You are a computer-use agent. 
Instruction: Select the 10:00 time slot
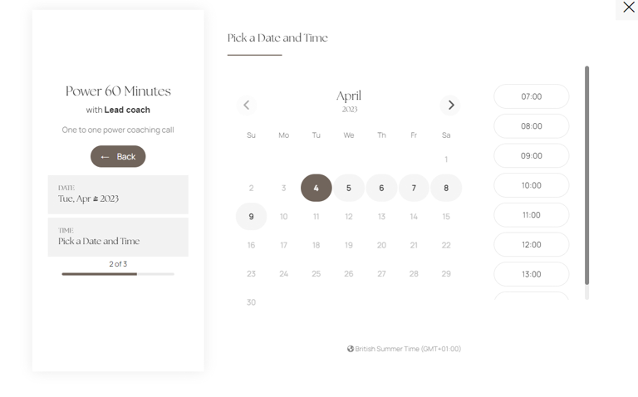pyautogui.click(x=531, y=185)
